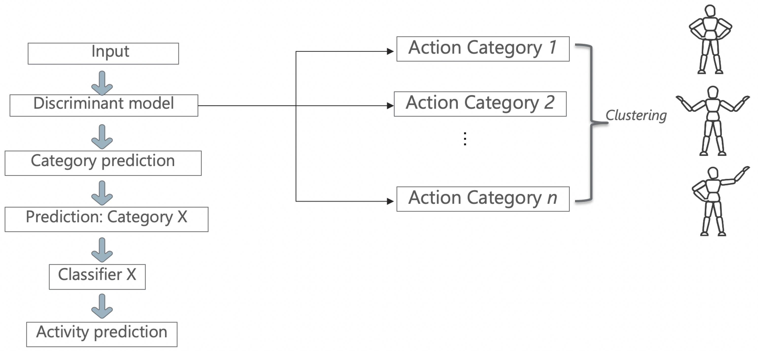Click the down arrow below Discriminant model

pos(102,137)
